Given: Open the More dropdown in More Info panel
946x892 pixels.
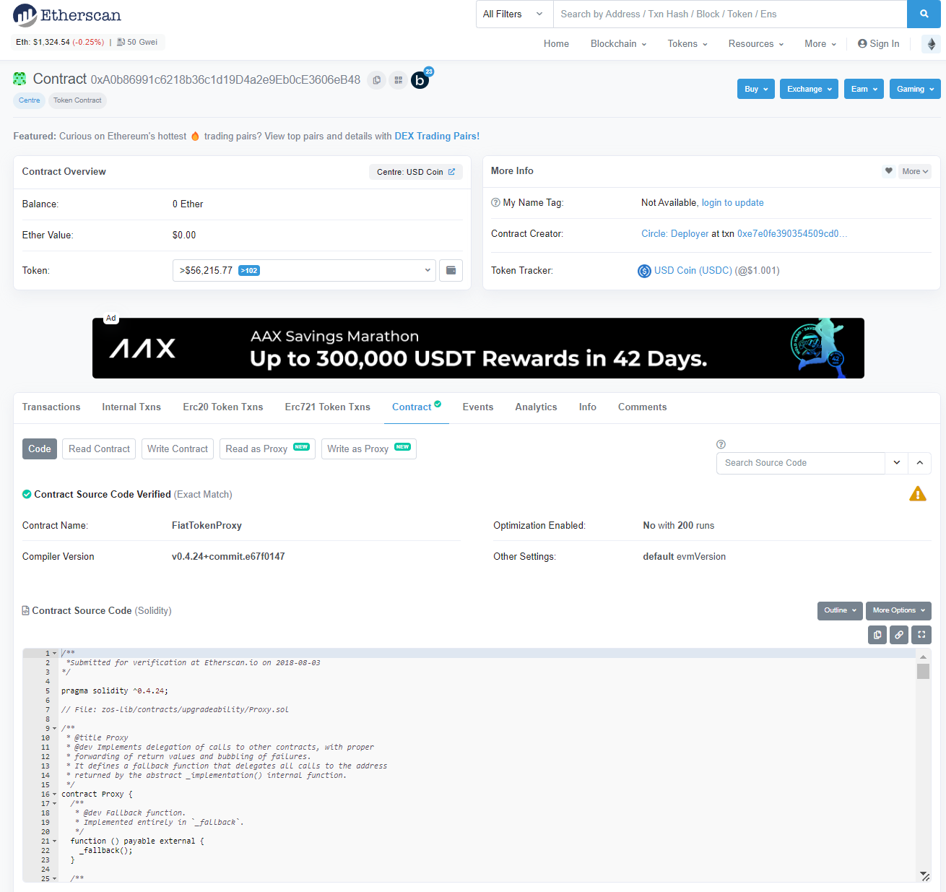Looking at the screenshot, I should click(915, 171).
